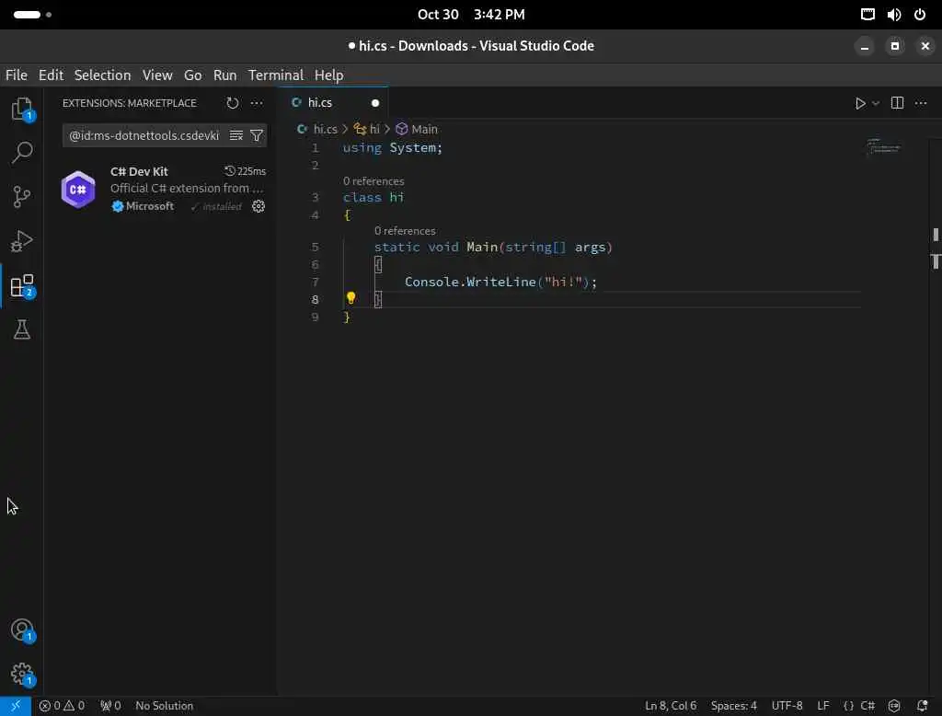This screenshot has height=716, width=942.
Task: Open the Run and Debug view
Action: [x=22, y=241]
